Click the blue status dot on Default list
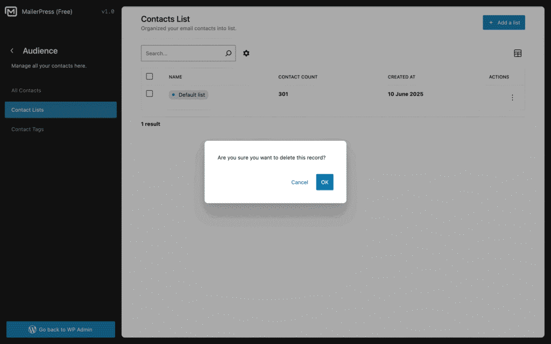Screen dimensions: 551x344 pos(174,94)
